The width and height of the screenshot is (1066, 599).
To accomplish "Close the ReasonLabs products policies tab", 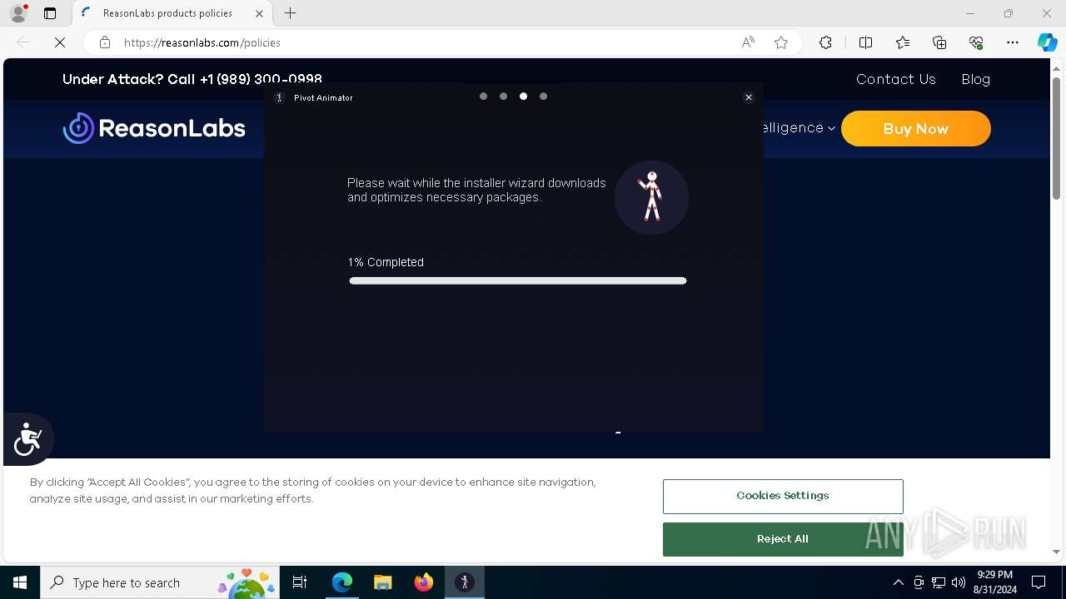I will click(x=259, y=13).
